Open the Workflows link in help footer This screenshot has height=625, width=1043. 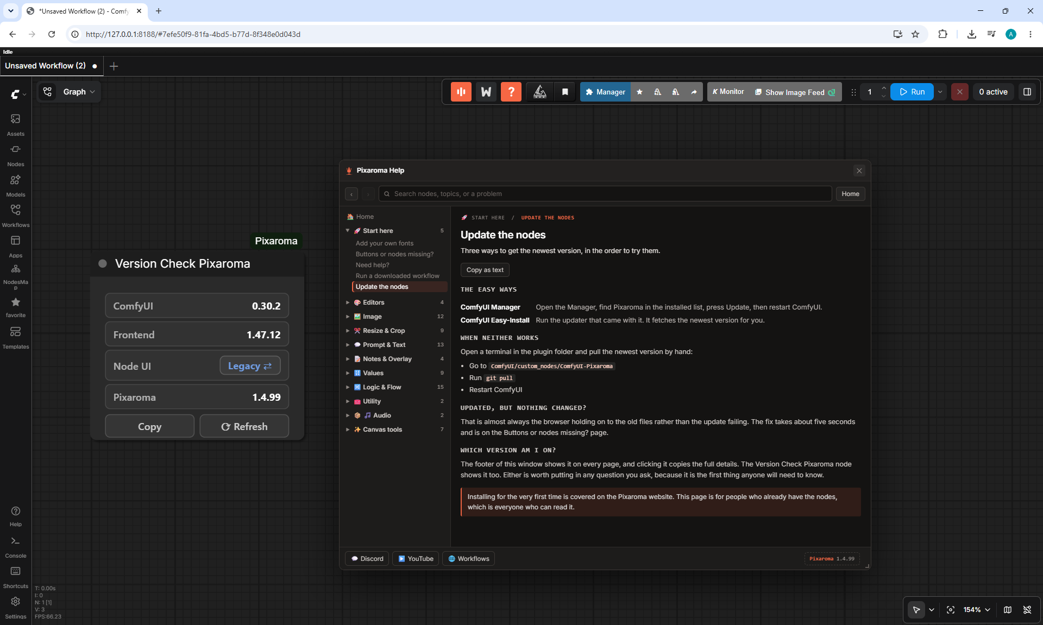click(468, 559)
